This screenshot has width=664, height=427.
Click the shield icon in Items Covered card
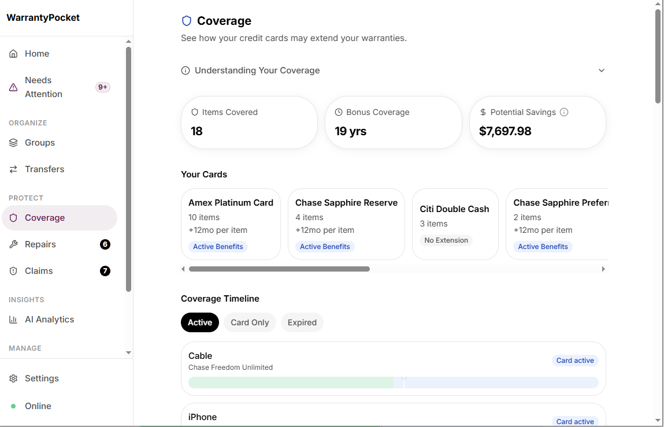pyautogui.click(x=195, y=112)
